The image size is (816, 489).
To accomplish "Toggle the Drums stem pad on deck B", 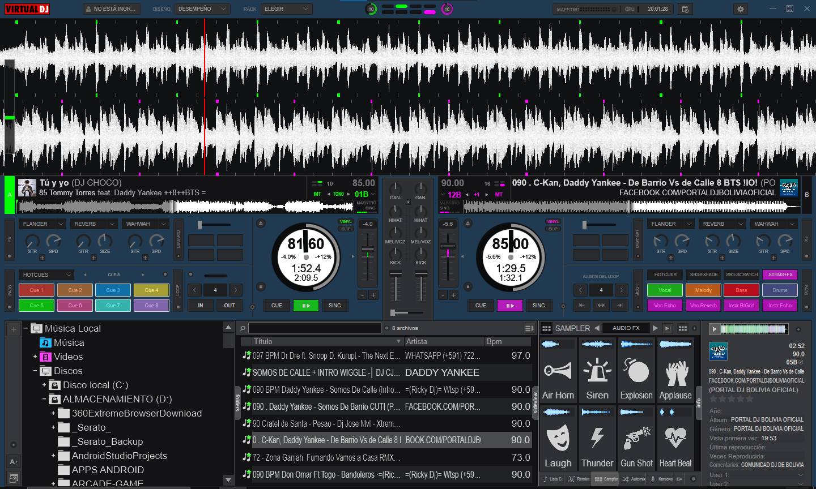I will tap(780, 290).
